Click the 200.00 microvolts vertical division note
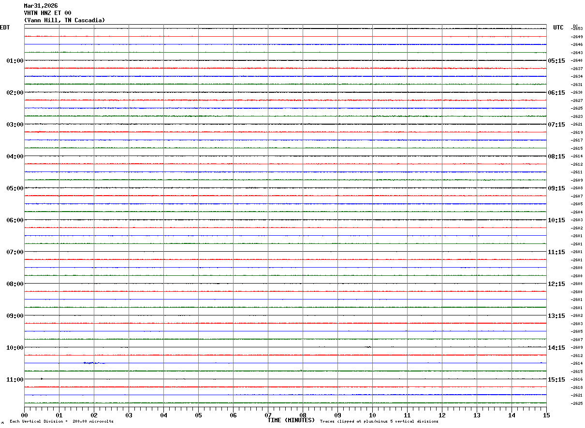Image resolution: width=585 pixels, height=428 pixels. pos(61,422)
